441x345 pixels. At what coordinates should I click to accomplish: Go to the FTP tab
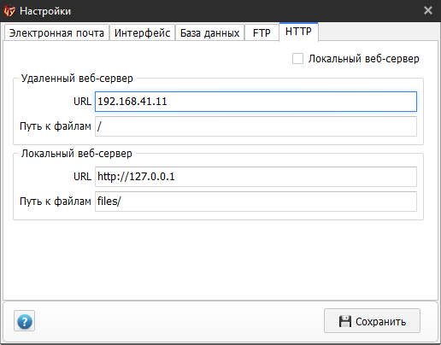pos(262,33)
